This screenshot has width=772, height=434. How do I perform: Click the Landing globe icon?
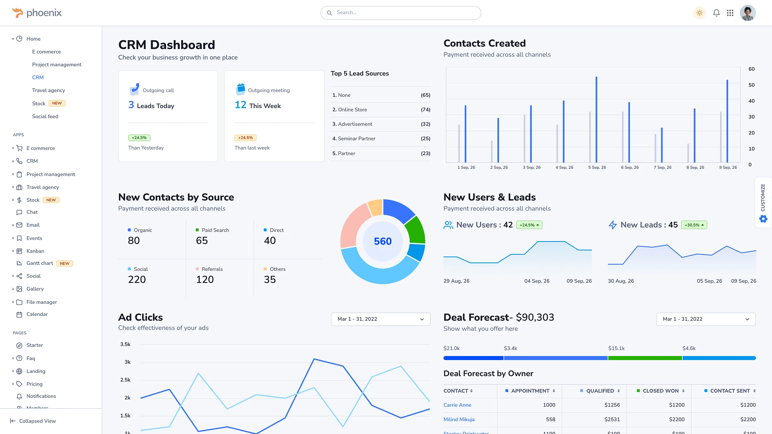[19, 371]
